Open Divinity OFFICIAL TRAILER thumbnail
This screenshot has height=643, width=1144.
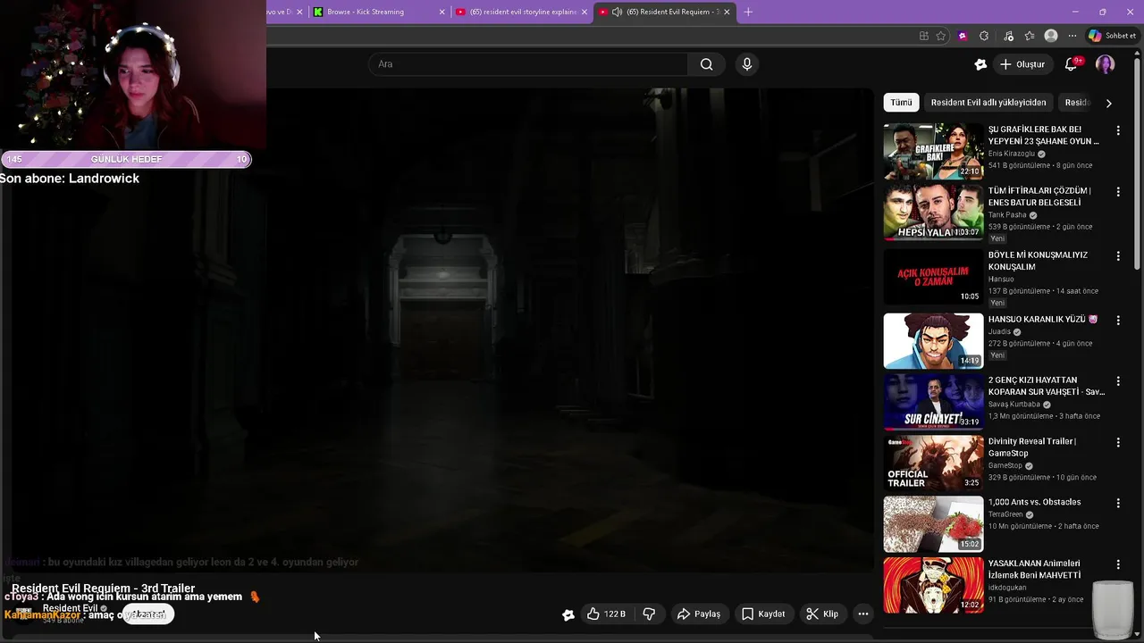(933, 463)
